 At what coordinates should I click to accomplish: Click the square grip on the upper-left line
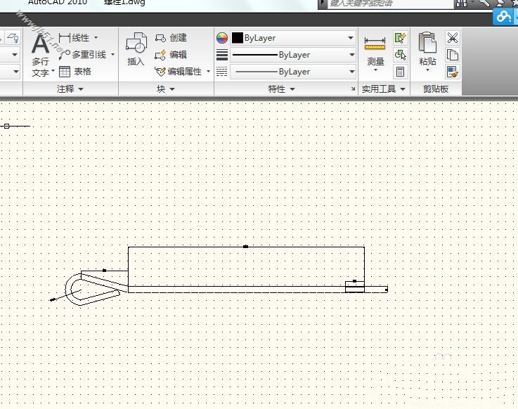(6, 126)
